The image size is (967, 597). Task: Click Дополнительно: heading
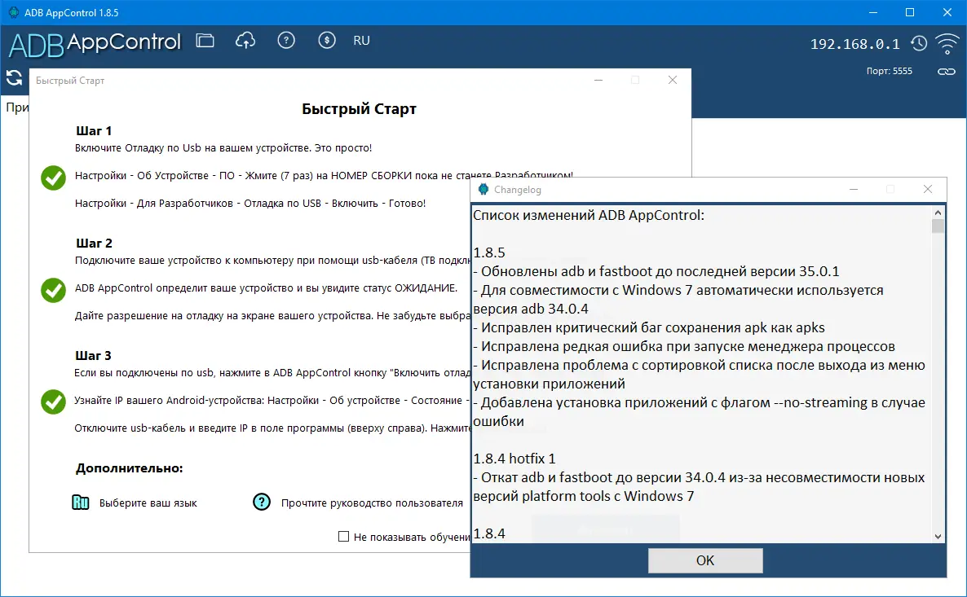pyautogui.click(x=130, y=468)
